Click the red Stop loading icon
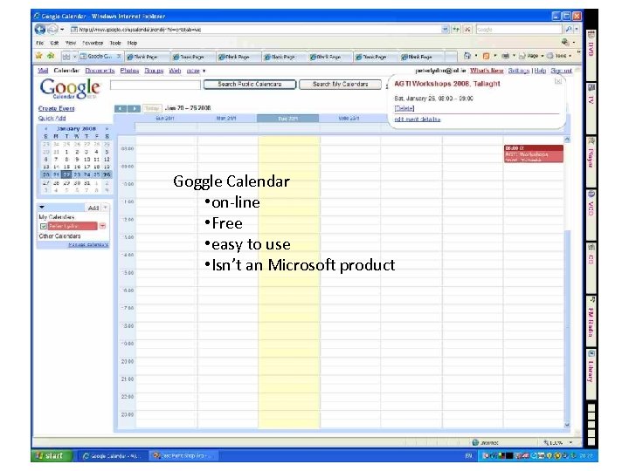Viewport: 629px width, 471px height. click(467, 30)
